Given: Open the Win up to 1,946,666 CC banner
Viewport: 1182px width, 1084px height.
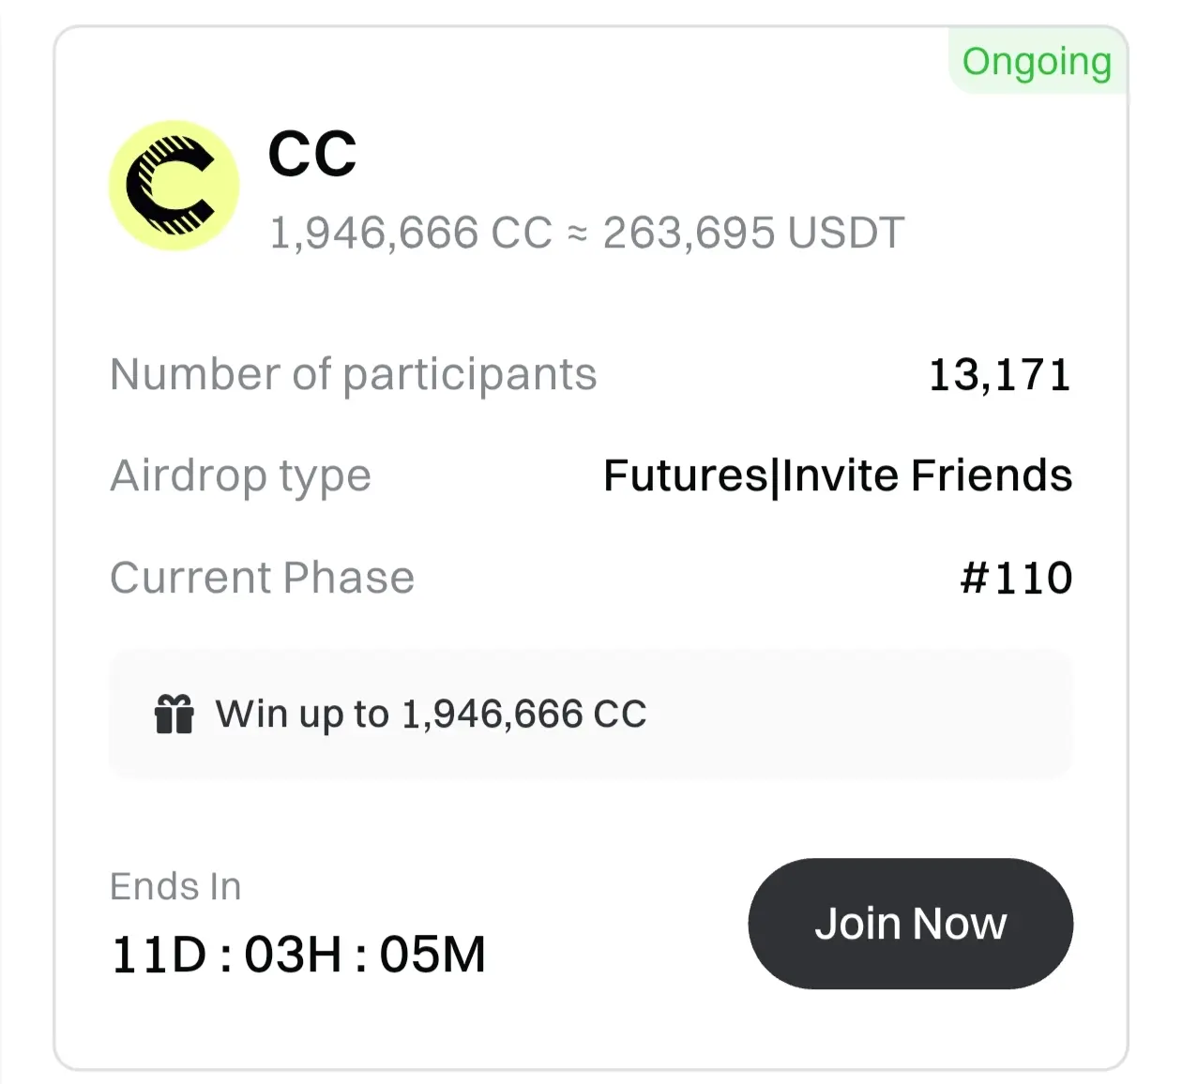Looking at the screenshot, I should tap(590, 714).
